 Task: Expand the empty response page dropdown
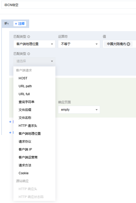[x=79, y=110]
